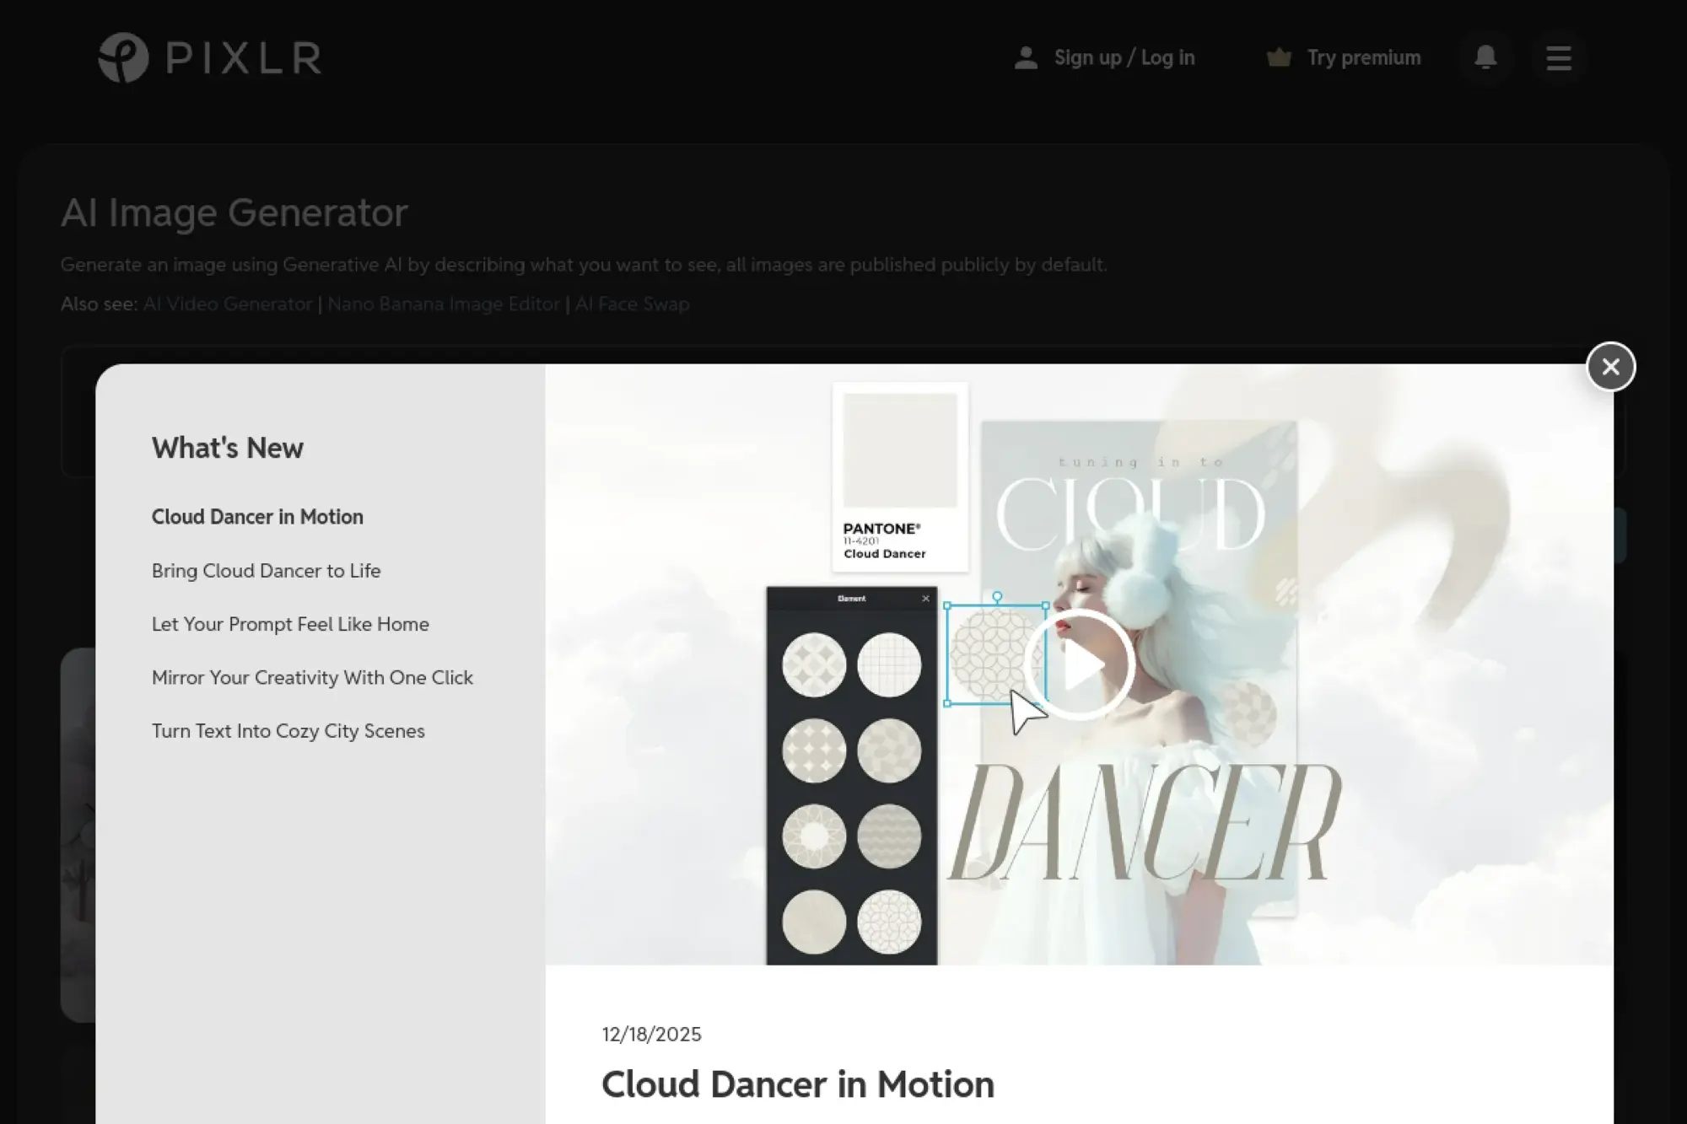1687x1124 pixels.
Task: Open the notifications bell
Action: (x=1485, y=57)
